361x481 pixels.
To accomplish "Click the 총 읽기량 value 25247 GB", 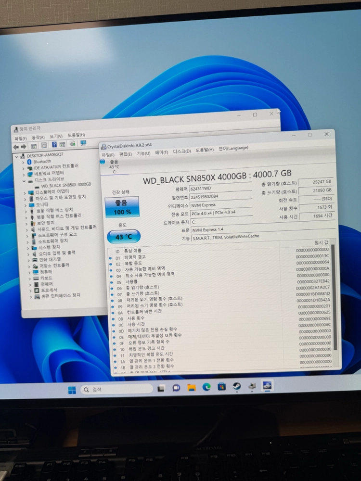I will coord(316,182).
